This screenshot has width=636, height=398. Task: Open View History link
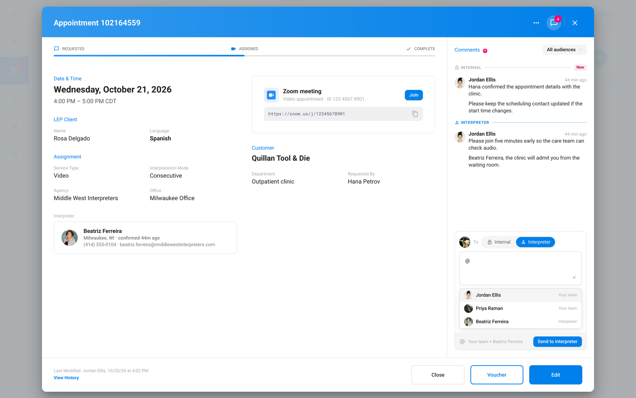click(x=66, y=378)
